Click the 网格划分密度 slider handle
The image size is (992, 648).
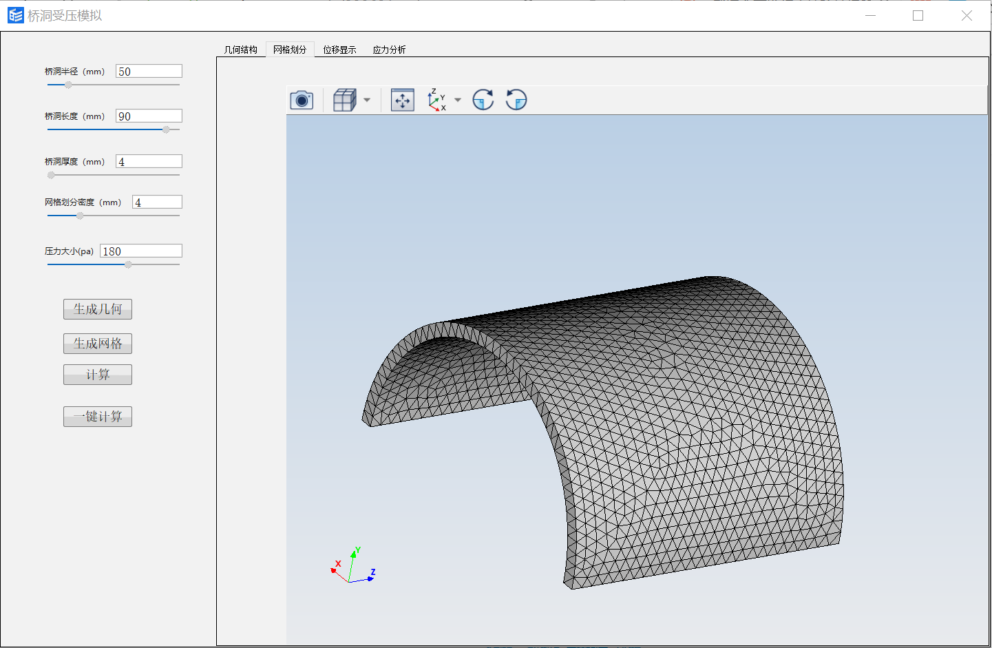80,216
